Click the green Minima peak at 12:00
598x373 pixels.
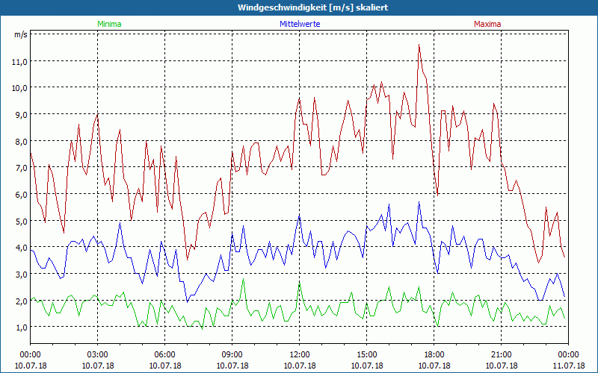(300, 283)
